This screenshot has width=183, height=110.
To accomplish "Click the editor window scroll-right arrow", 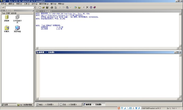I will (178, 99).
